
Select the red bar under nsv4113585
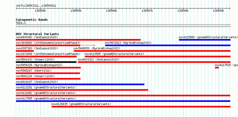point(158,57)
